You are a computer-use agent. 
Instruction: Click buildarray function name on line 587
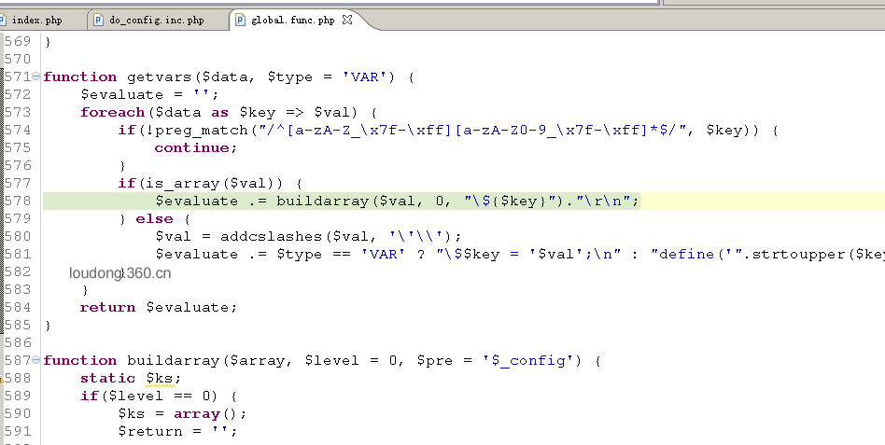tap(174, 360)
